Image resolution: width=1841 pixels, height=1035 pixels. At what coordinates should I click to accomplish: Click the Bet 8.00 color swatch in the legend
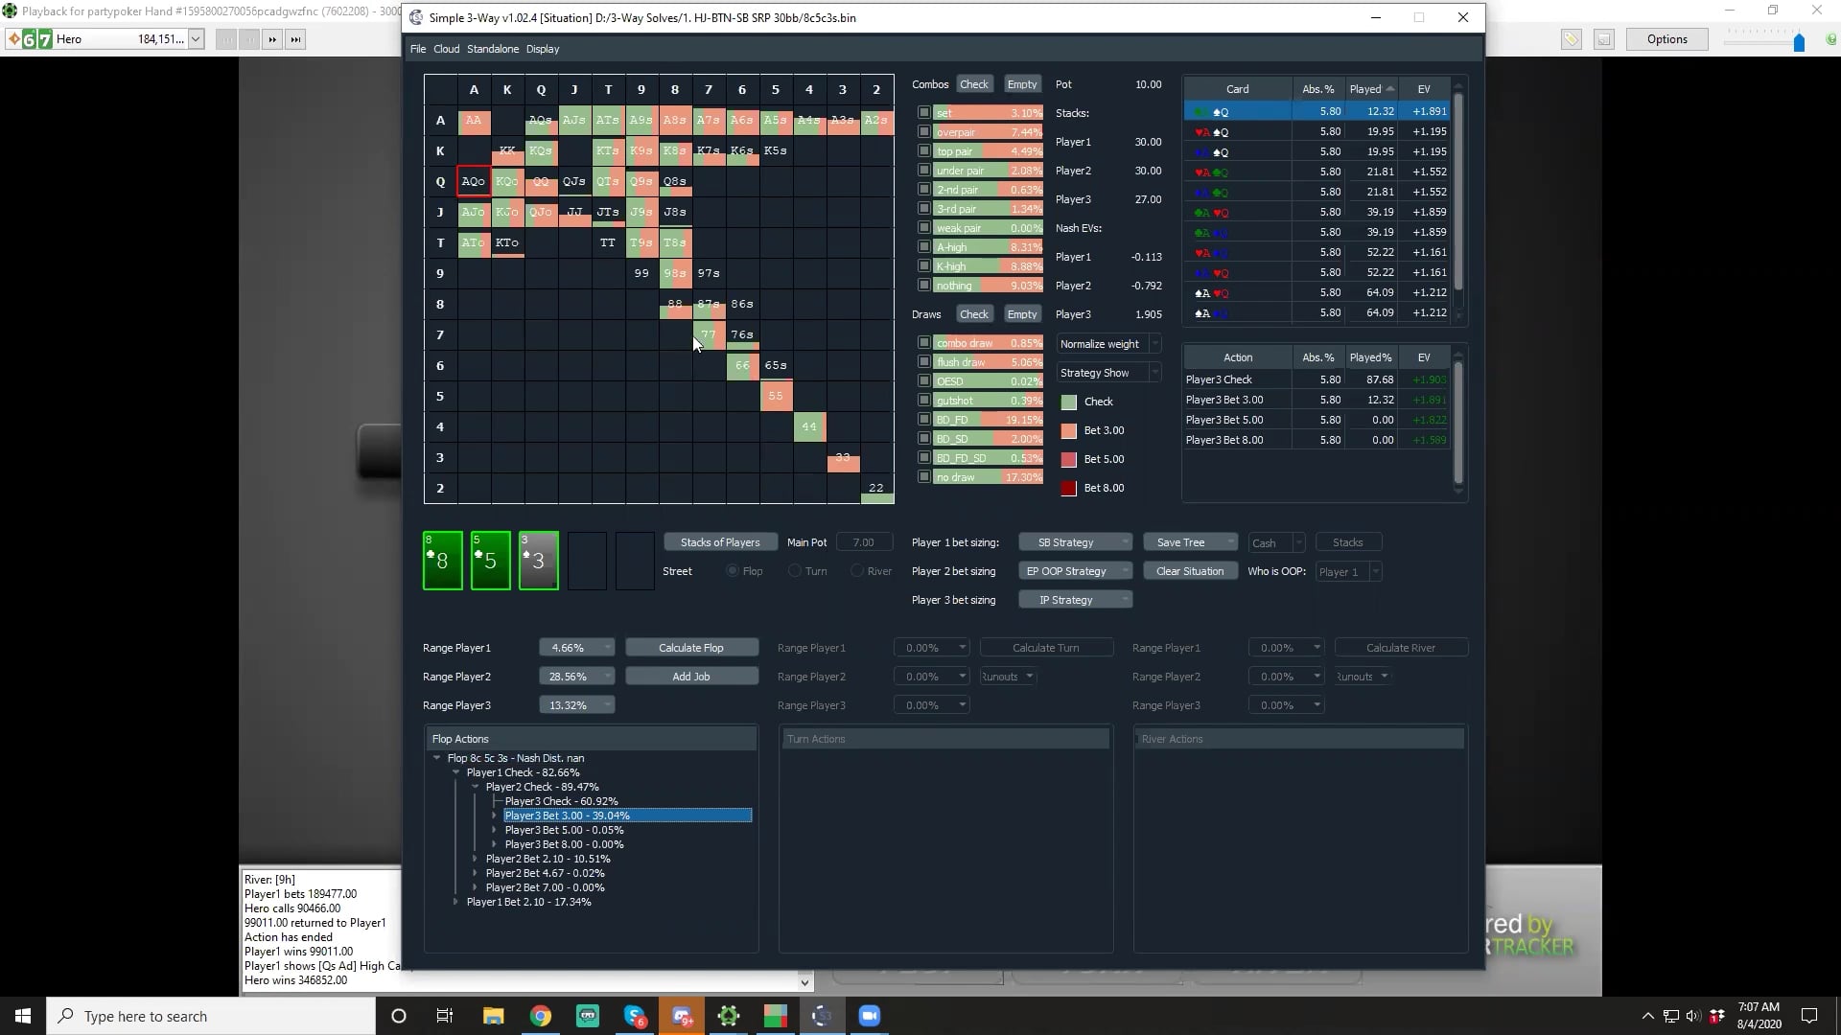coord(1069,488)
